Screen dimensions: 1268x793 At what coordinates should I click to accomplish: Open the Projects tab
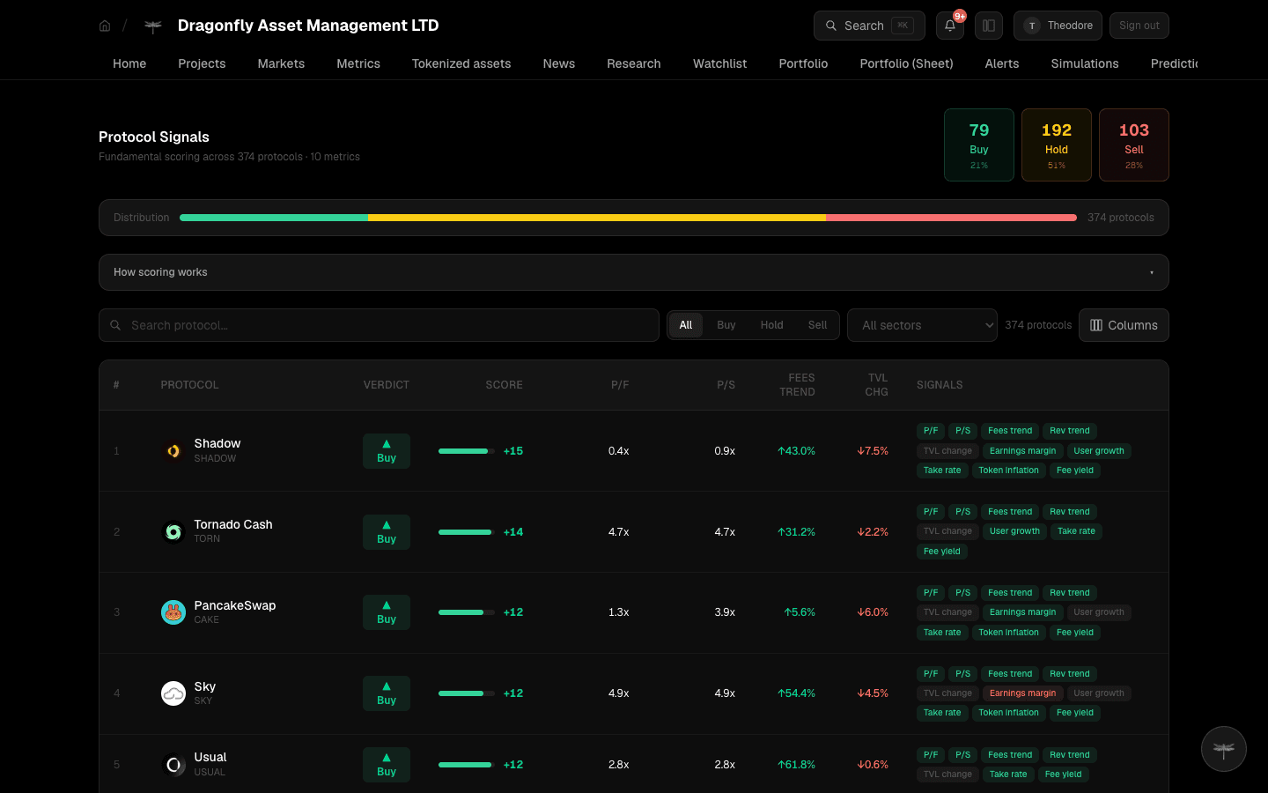[202, 63]
